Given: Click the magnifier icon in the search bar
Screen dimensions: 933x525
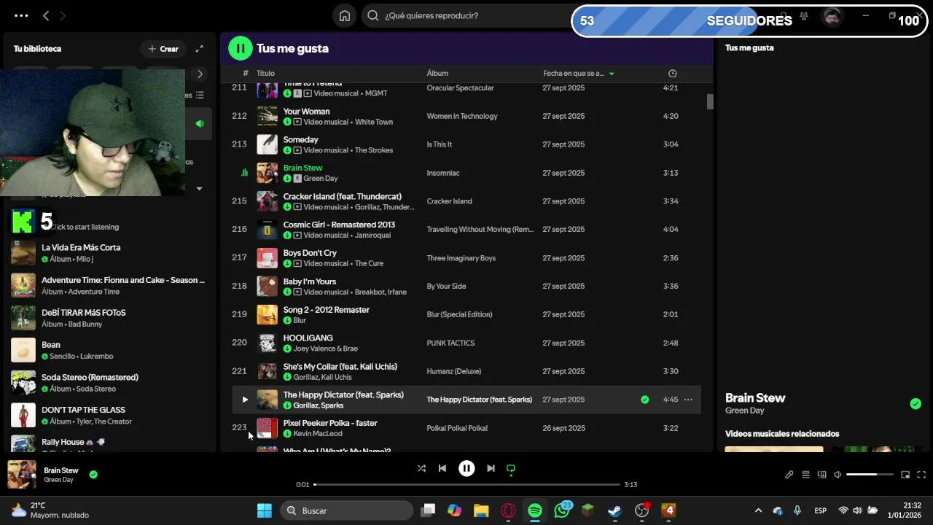Looking at the screenshot, I should pyautogui.click(x=373, y=16).
